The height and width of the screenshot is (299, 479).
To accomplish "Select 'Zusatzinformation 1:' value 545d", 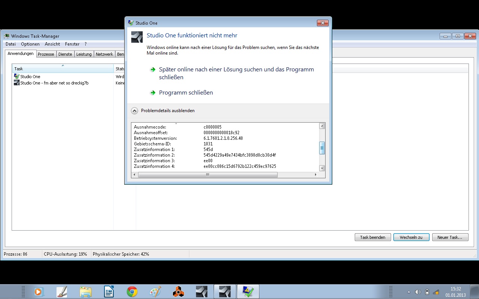I will [208, 149].
